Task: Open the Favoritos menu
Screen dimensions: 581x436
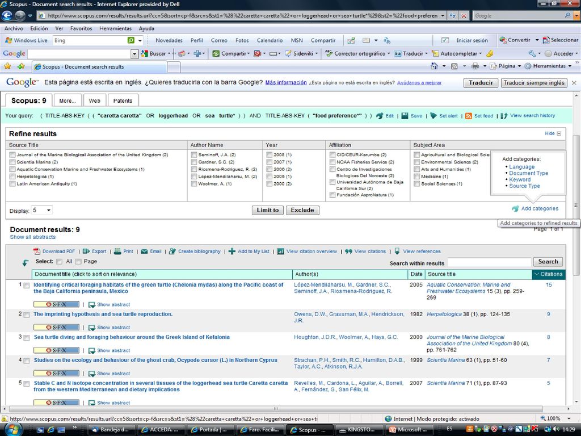Action: [x=81, y=28]
